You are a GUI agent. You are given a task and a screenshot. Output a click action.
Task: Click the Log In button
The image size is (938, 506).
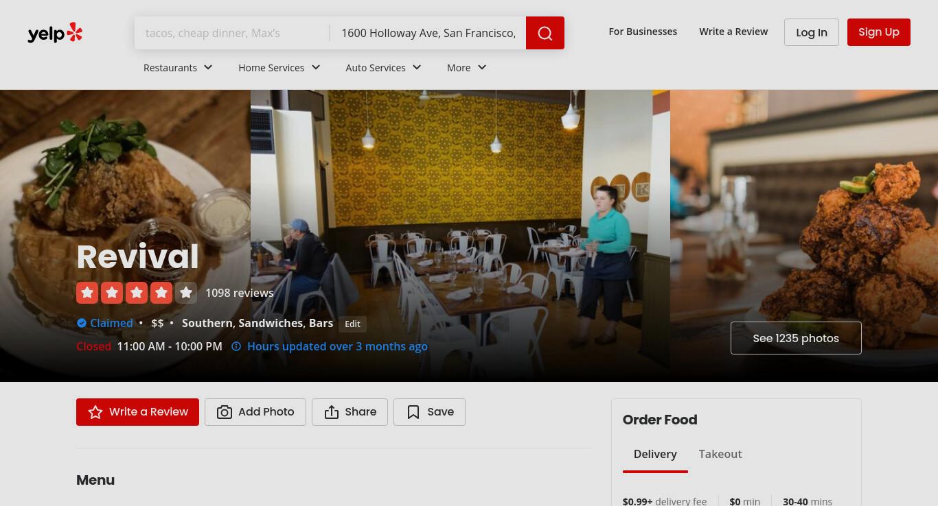pos(812,32)
